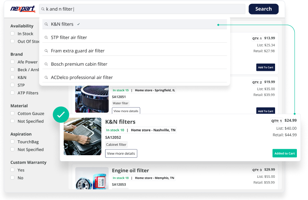Check the STP brand checkbox

[x=12, y=85]
